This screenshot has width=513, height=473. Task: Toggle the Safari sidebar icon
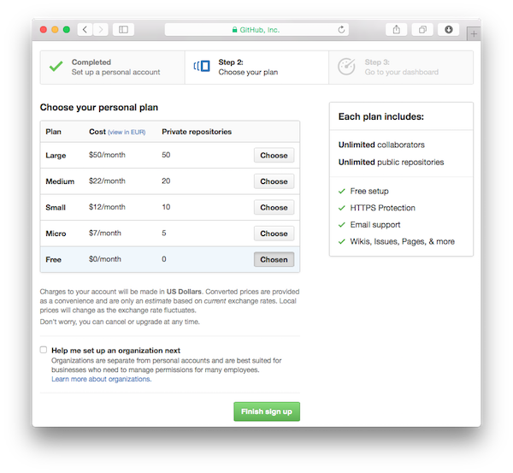click(x=124, y=29)
